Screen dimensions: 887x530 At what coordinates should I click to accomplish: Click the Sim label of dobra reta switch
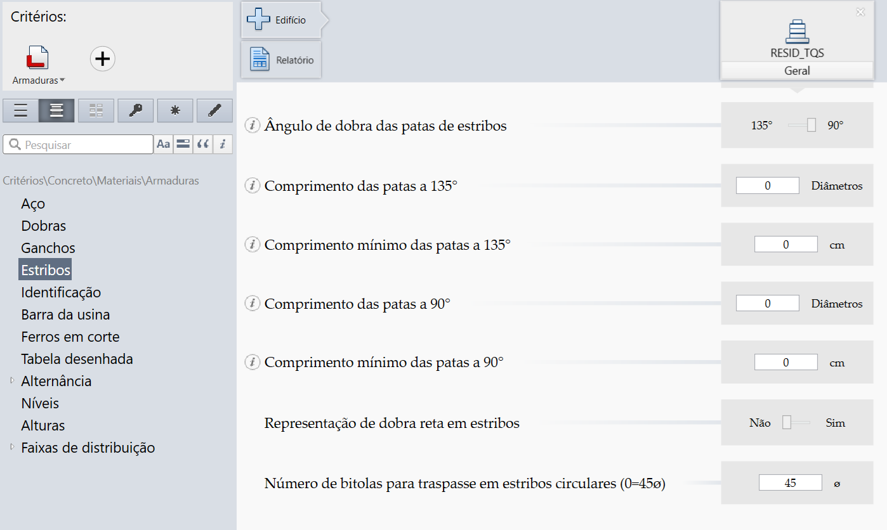click(x=835, y=423)
